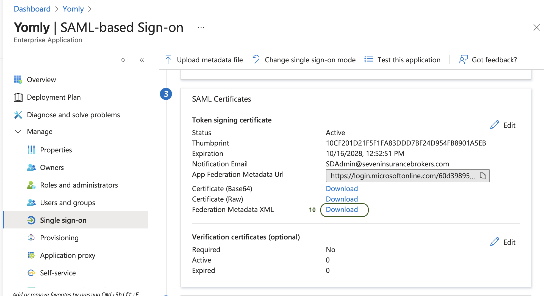
Task: Open Users and groups
Action: 67,203
